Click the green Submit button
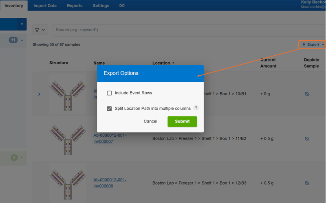This screenshot has width=326, height=203. [182, 121]
